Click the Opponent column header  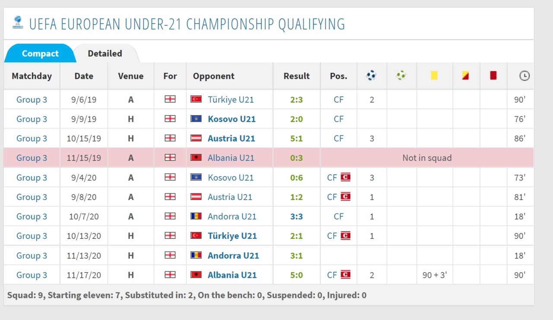pyautogui.click(x=214, y=76)
